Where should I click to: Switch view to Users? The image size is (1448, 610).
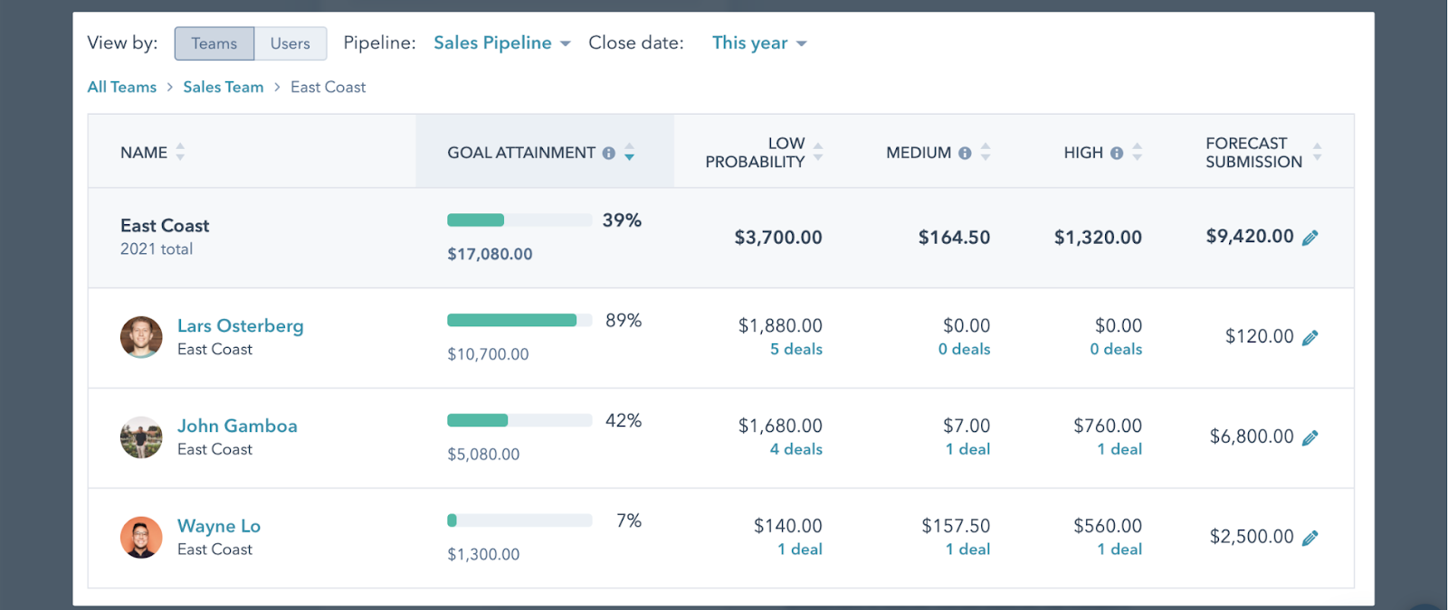(x=290, y=43)
